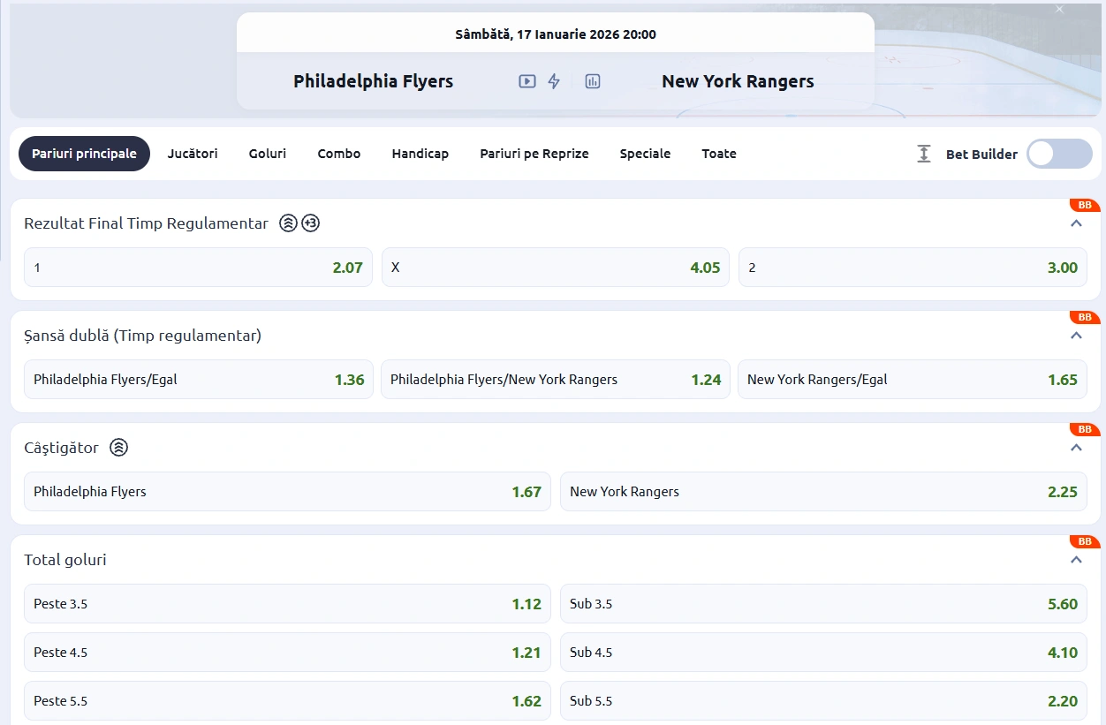Click the BB badge on Rezultat Final section
Viewport: 1106px width, 725px height.
tap(1085, 206)
